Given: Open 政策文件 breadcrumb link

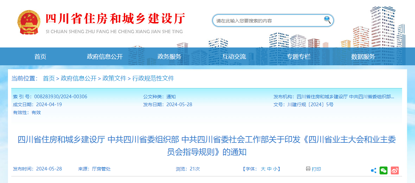Looking at the screenshot, I should click(114, 78).
